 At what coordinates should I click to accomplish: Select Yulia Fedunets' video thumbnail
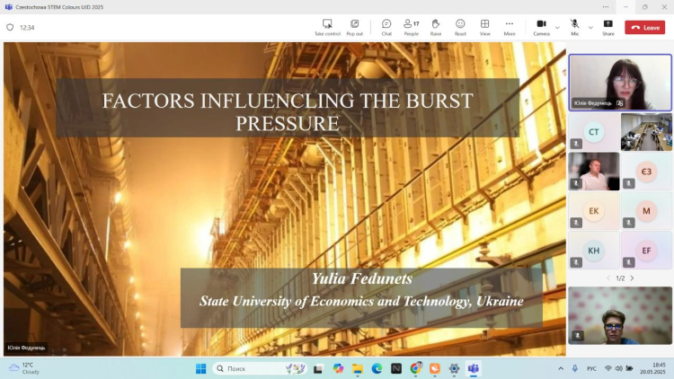(619, 82)
